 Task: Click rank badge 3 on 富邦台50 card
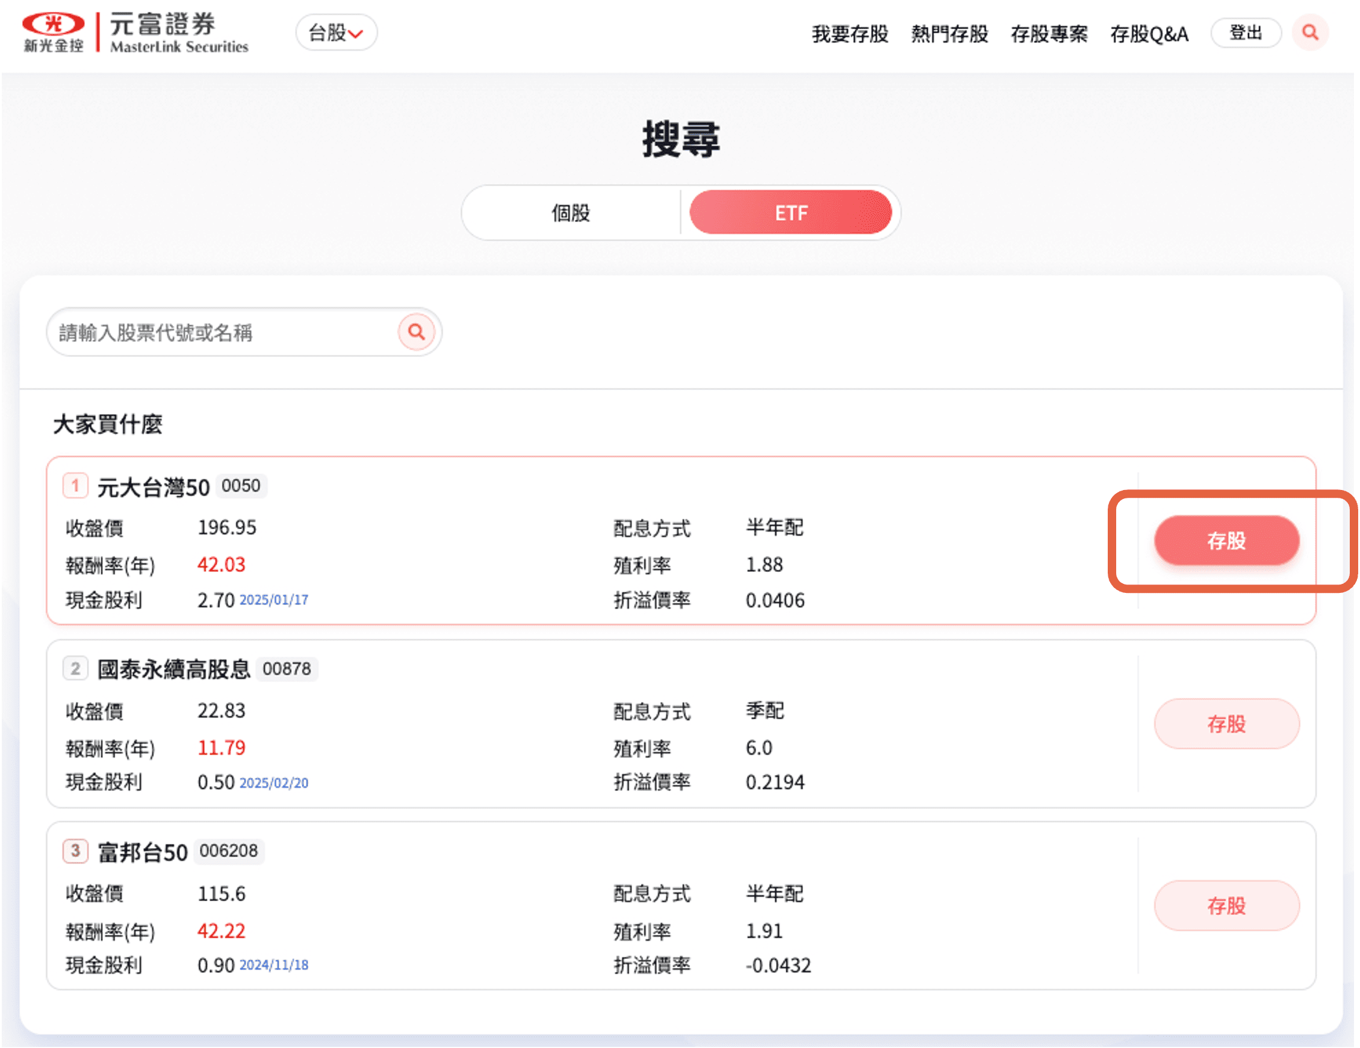point(75,851)
